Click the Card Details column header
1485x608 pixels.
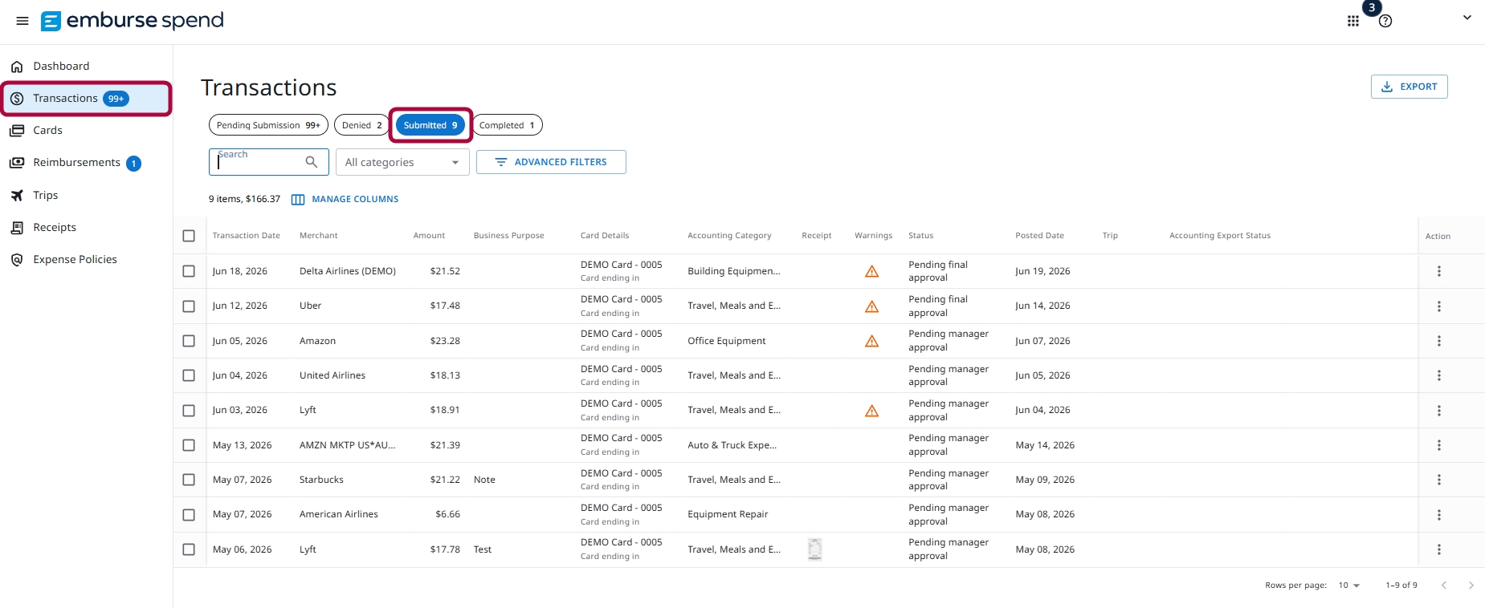[605, 236]
